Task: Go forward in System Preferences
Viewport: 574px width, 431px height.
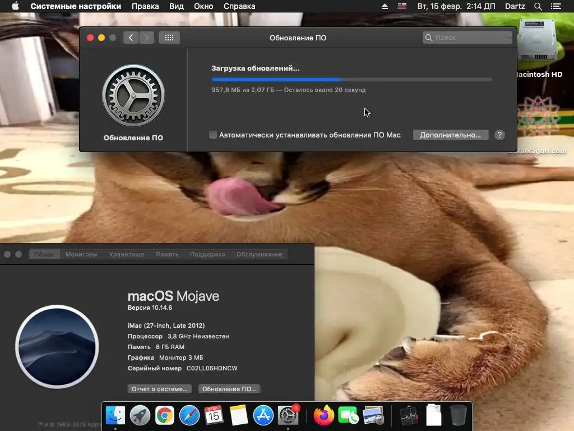Action: (146, 38)
